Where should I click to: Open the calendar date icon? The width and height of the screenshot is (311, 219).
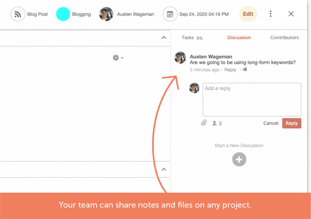[170, 14]
